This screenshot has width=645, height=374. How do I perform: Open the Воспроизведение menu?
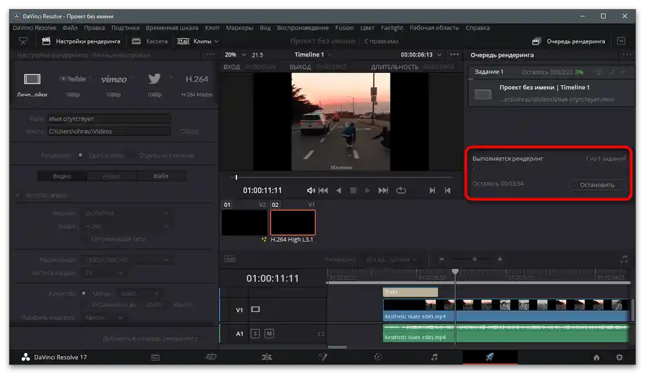point(303,28)
